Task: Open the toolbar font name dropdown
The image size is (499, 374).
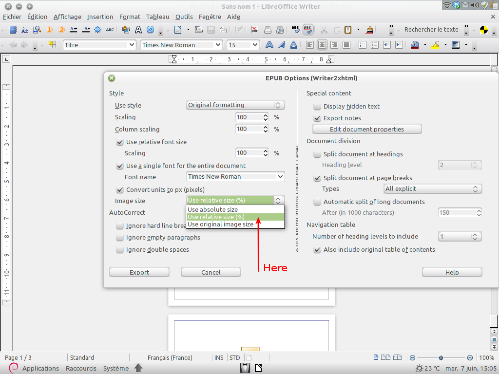Action: (218, 45)
